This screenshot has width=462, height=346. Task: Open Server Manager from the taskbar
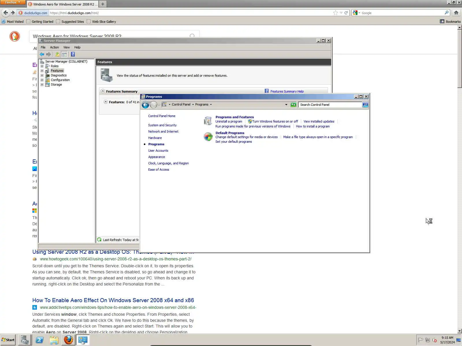click(25, 340)
